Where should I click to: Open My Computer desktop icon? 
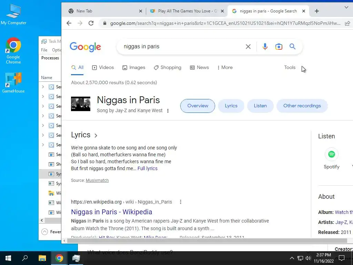(13, 14)
